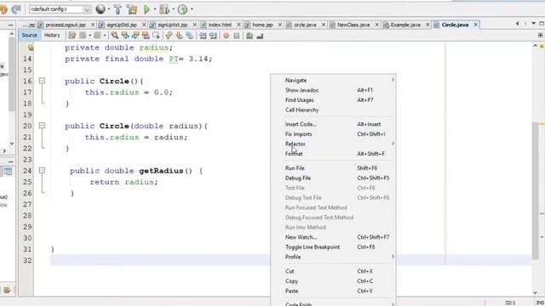The height and width of the screenshot is (306, 545).
Task: Expand the Profile Project dropdown arrow
Action: (192, 9)
